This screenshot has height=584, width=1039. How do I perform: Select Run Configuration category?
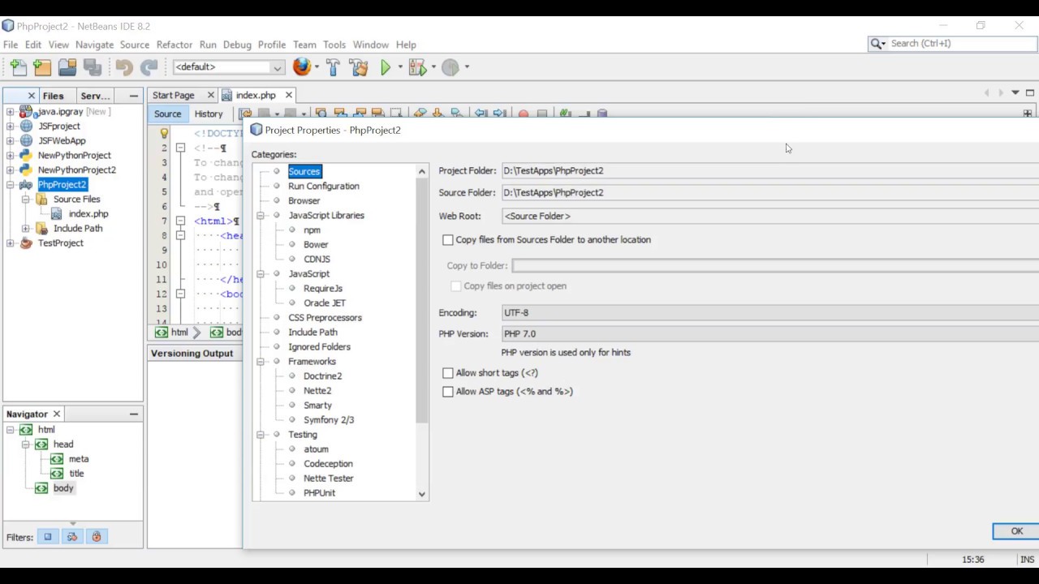tap(323, 187)
